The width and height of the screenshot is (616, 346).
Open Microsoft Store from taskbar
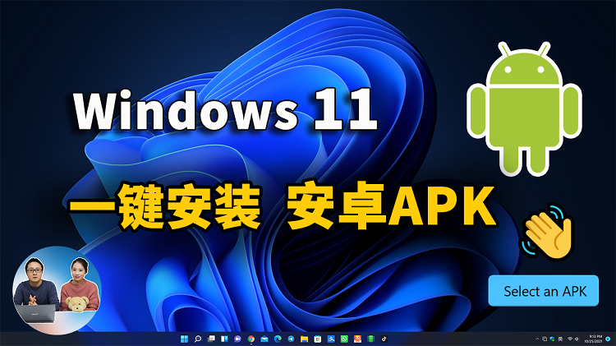[317, 339]
